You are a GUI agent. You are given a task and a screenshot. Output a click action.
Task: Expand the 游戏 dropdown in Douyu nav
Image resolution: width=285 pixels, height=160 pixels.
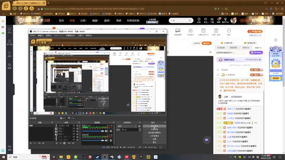click(107, 21)
